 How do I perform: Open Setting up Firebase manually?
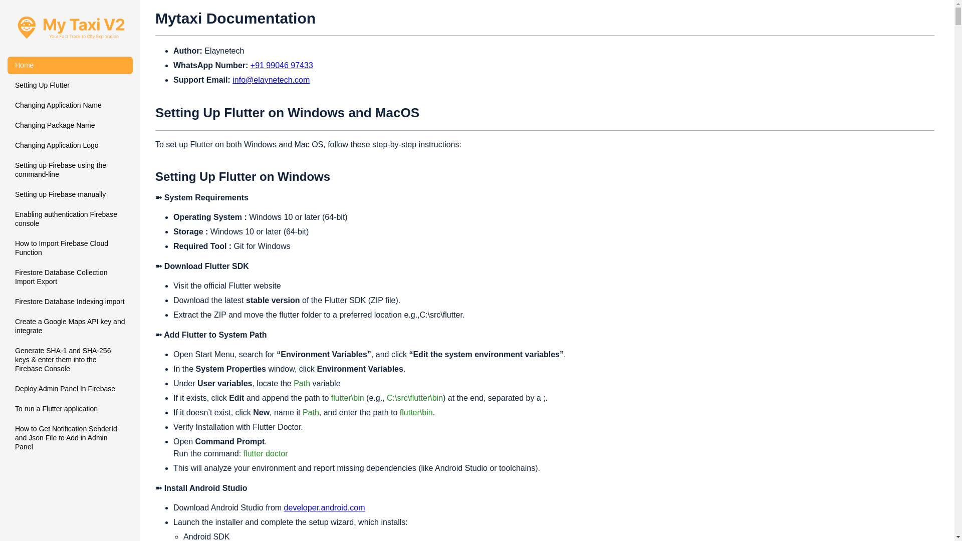pos(70,194)
